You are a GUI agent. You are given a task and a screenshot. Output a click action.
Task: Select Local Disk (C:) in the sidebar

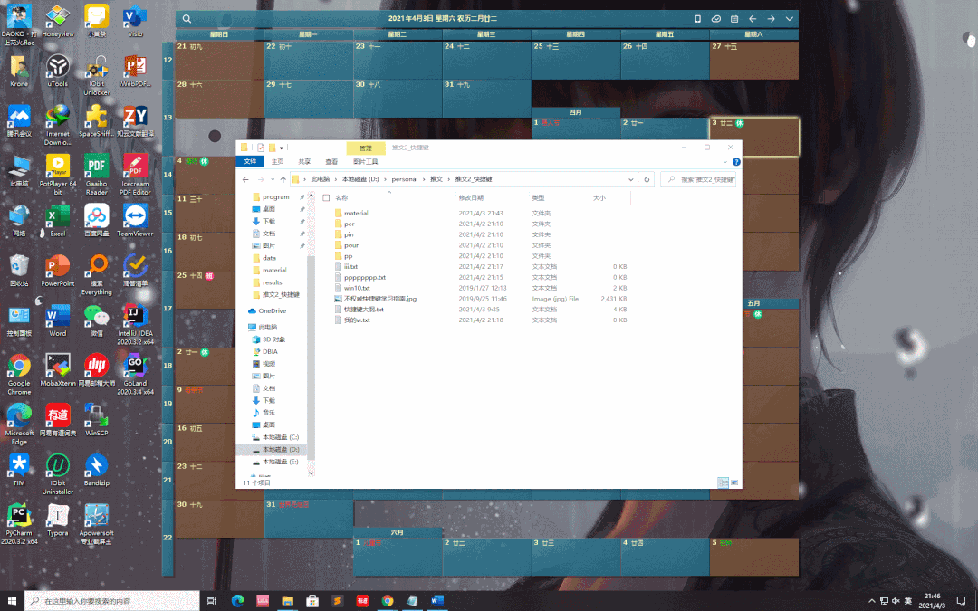point(280,437)
